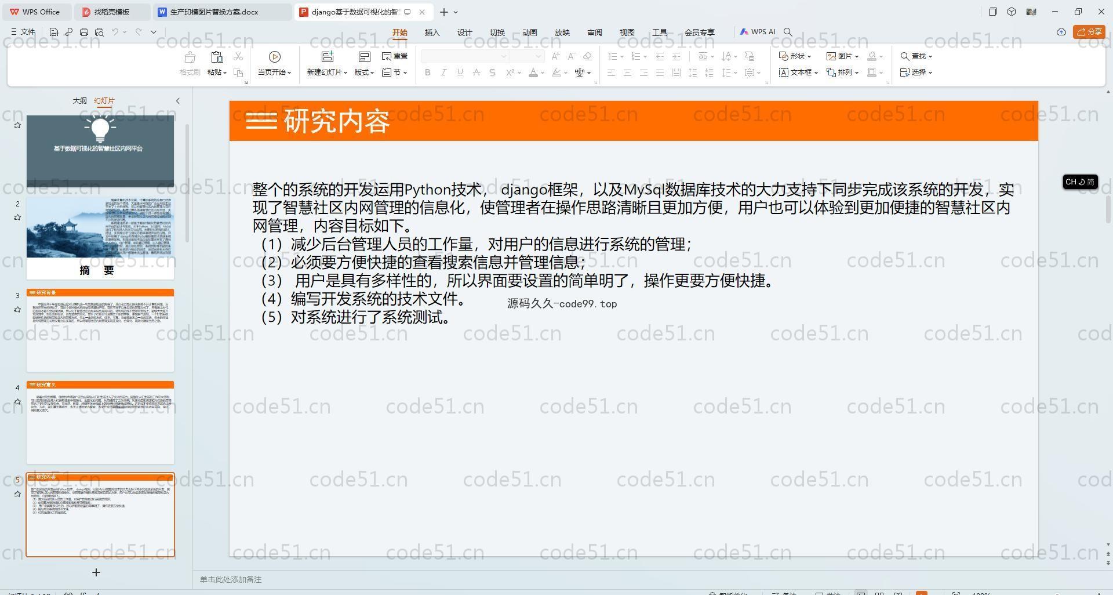Image resolution: width=1113 pixels, height=595 pixels.
Task: Open the Design (设计) ribbon tab
Action: (x=465, y=32)
